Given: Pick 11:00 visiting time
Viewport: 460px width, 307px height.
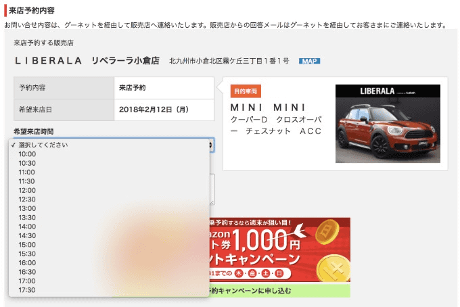Looking at the screenshot, I should pos(109,172).
